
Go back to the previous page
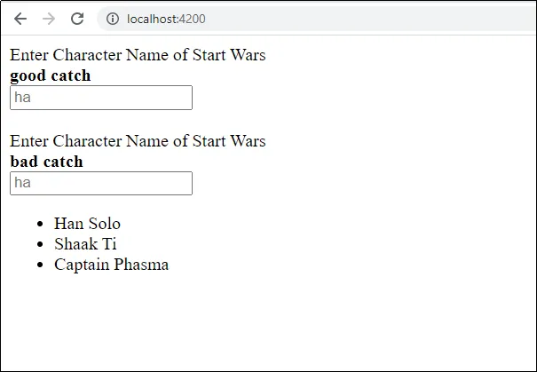pyautogui.click(x=20, y=19)
